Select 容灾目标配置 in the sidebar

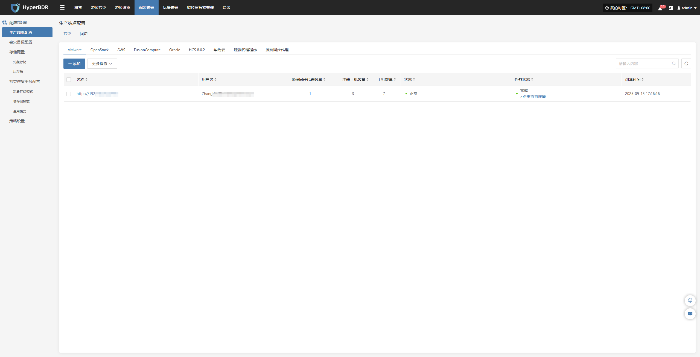[21, 42]
